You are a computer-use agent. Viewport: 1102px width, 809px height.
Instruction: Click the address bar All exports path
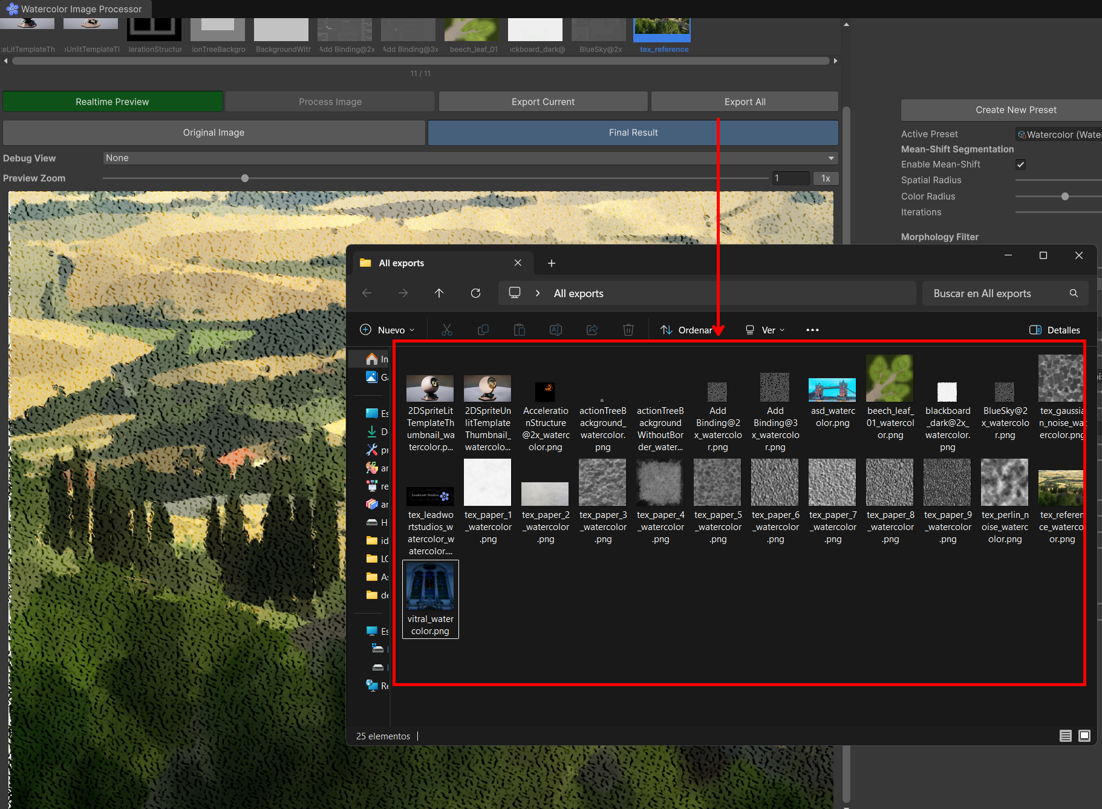point(578,293)
